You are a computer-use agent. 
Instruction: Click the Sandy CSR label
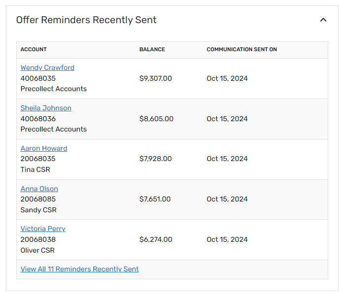(x=38, y=210)
